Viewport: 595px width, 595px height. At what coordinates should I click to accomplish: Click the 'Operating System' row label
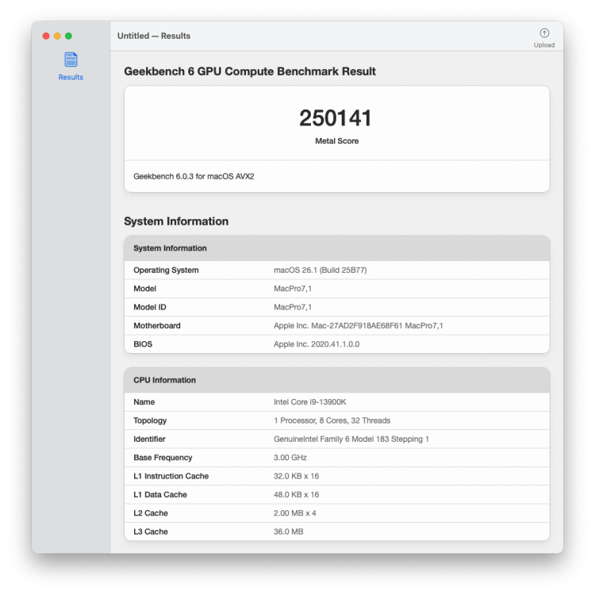click(x=166, y=270)
